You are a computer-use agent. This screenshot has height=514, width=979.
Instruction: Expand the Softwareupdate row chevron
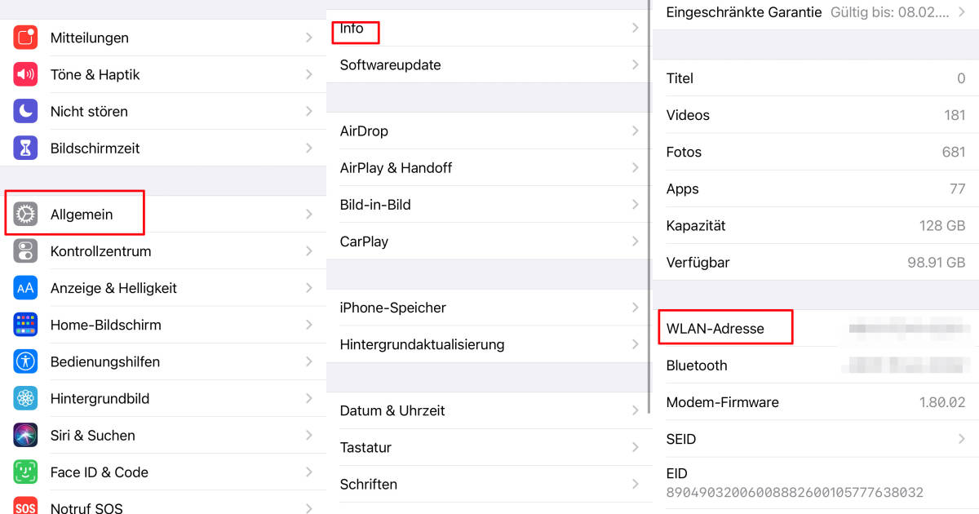coord(636,64)
